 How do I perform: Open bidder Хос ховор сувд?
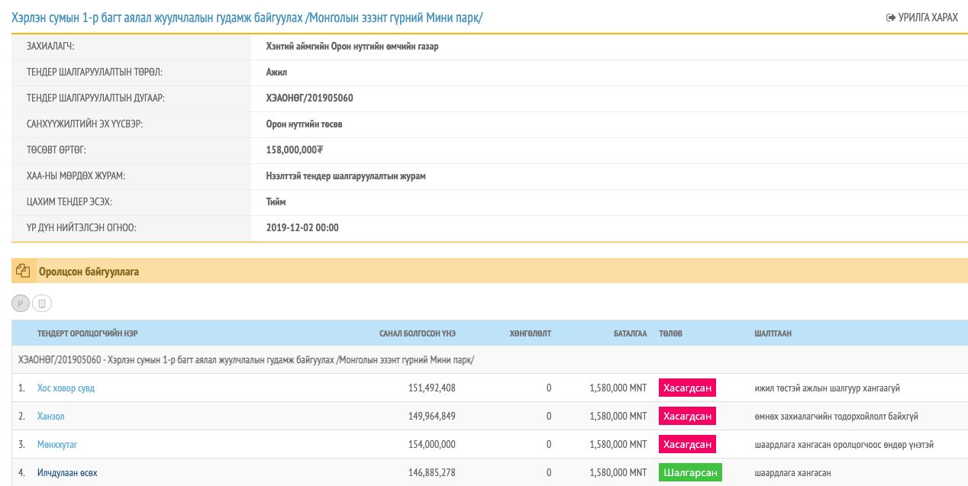pyautogui.click(x=66, y=388)
